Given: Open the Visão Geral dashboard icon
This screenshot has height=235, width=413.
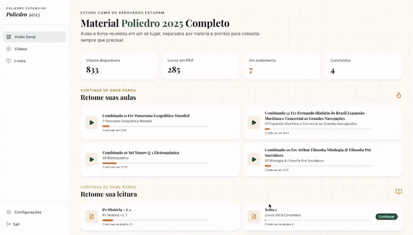Looking at the screenshot, I should click(x=8, y=37).
